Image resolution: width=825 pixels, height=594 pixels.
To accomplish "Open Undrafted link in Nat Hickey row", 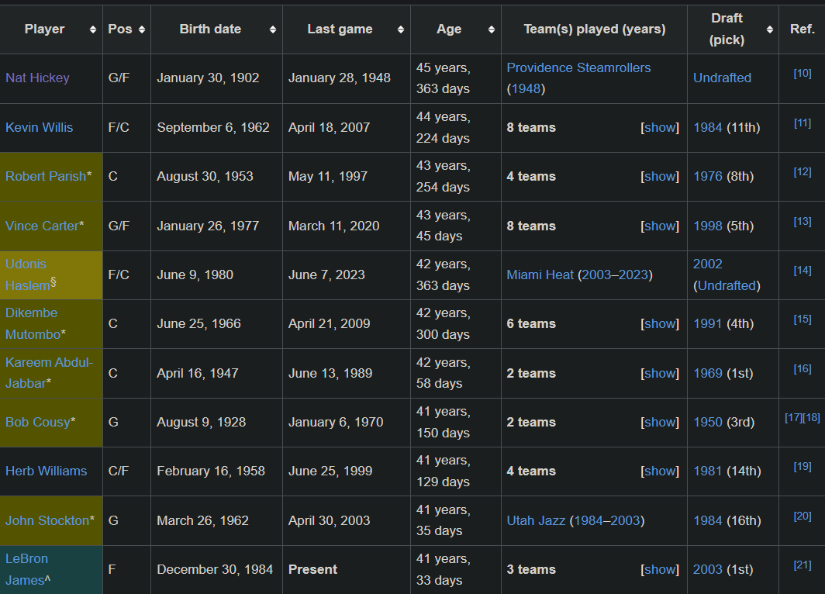I will tap(722, 78).
